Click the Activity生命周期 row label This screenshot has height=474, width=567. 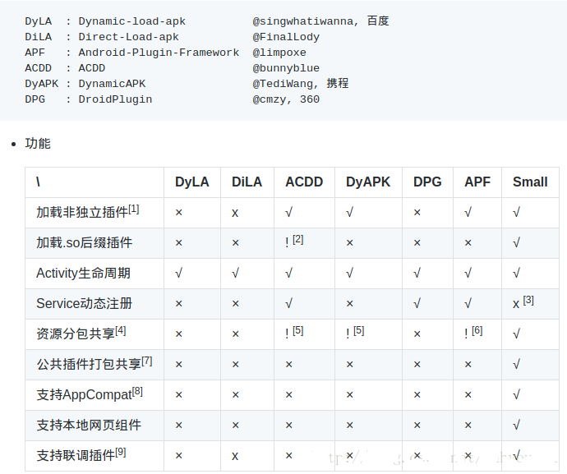click(x=83, y=273)
